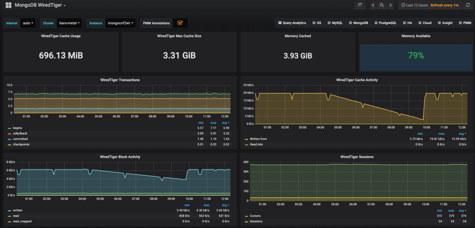Toggle the PMM Annotations checkbox

click(180, 23)
